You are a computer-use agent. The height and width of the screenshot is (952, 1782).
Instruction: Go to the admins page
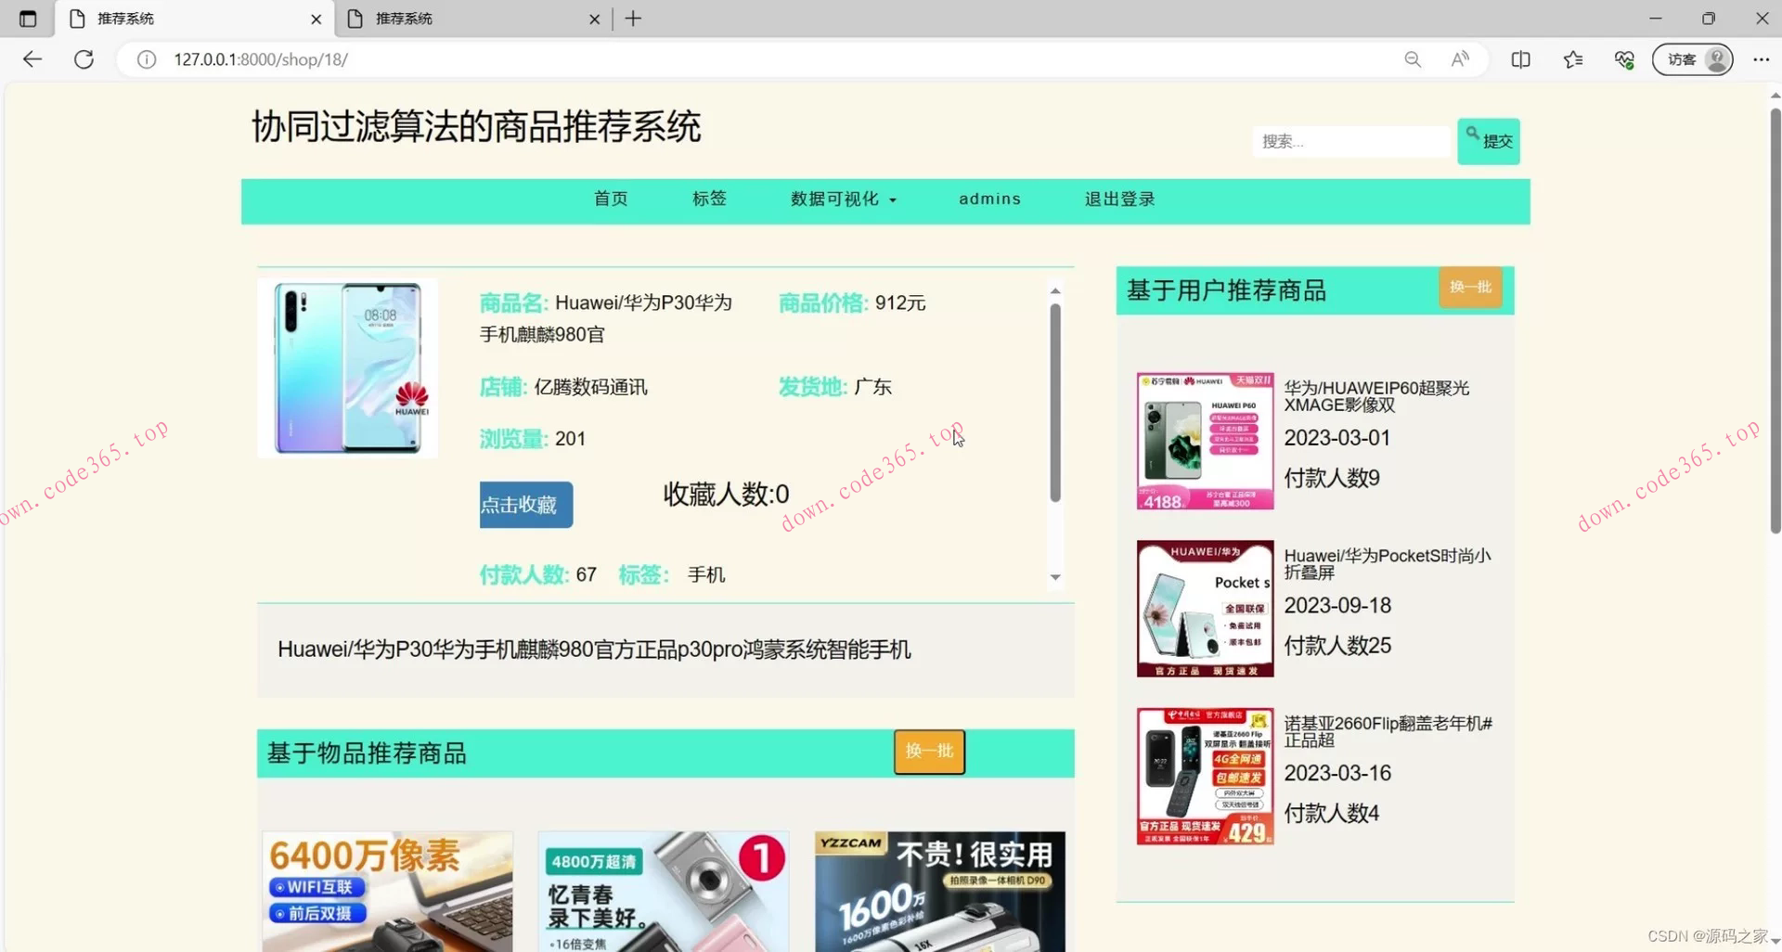989,199
